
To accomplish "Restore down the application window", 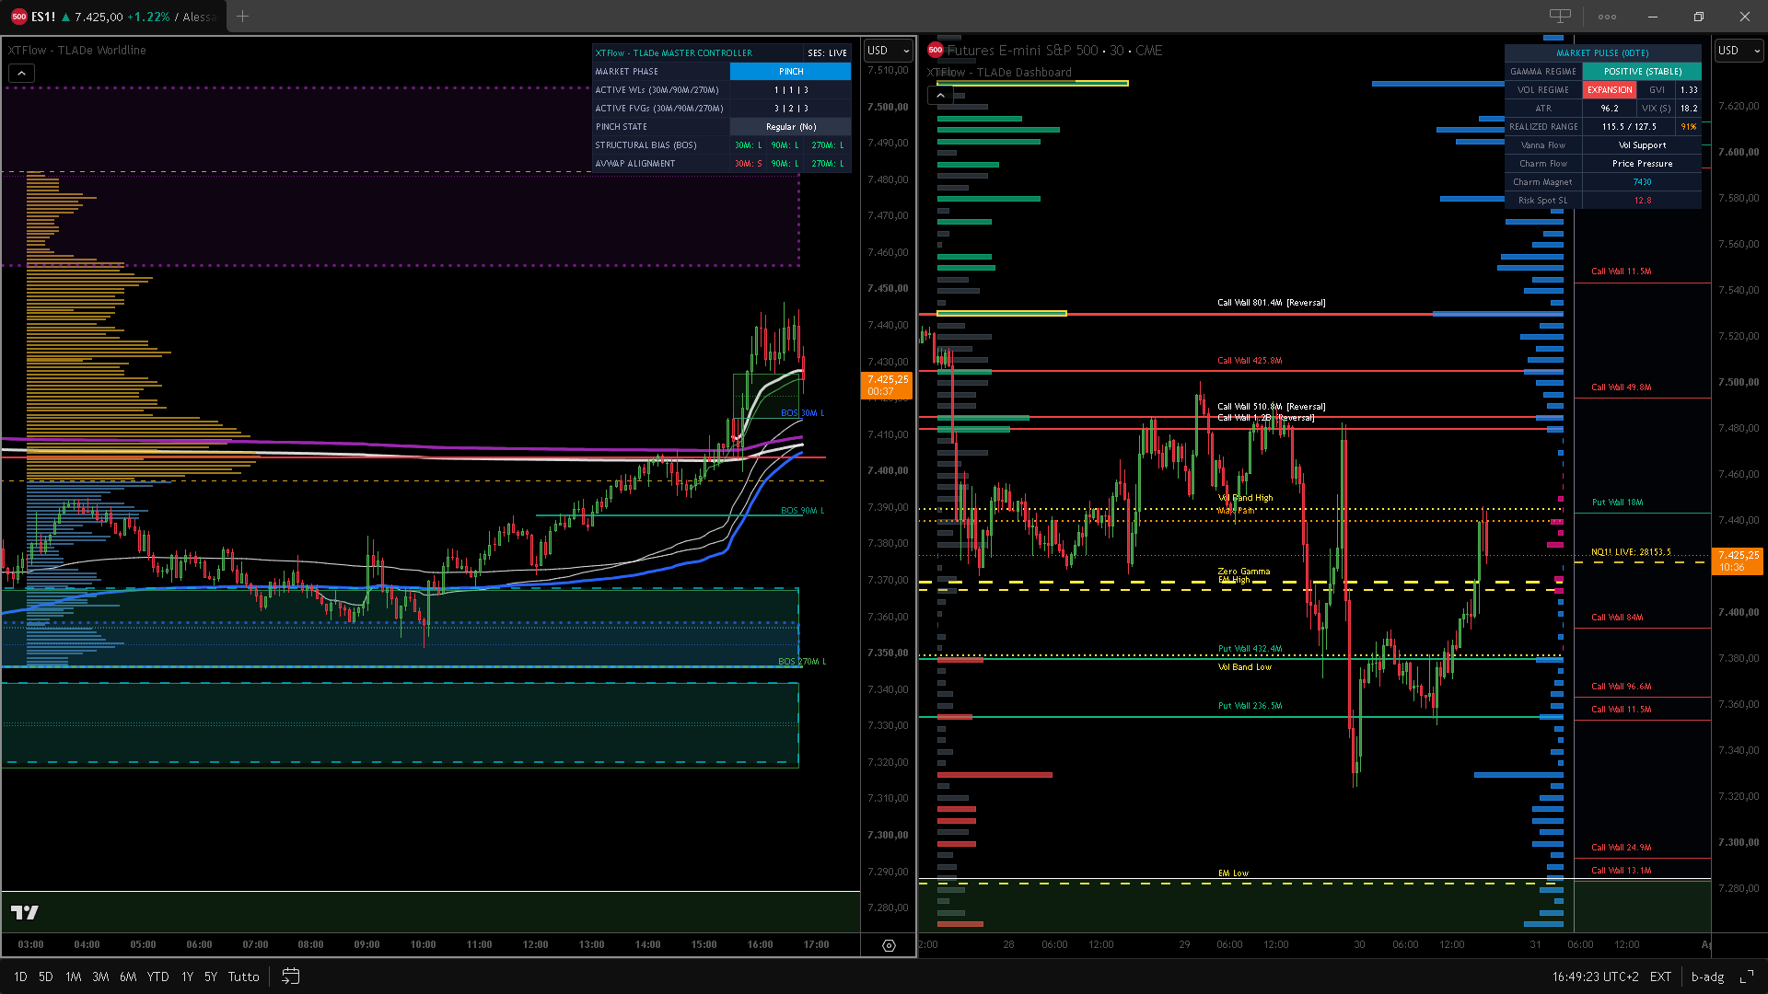I will [x=1699, y=17].
